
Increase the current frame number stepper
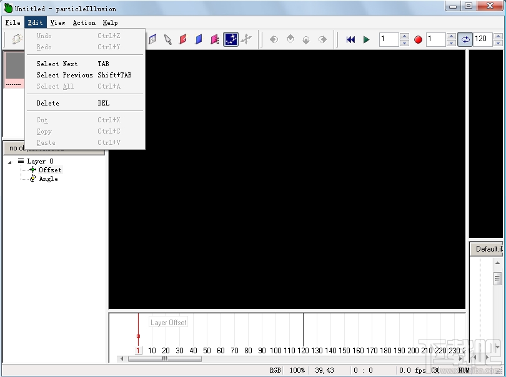404,36
